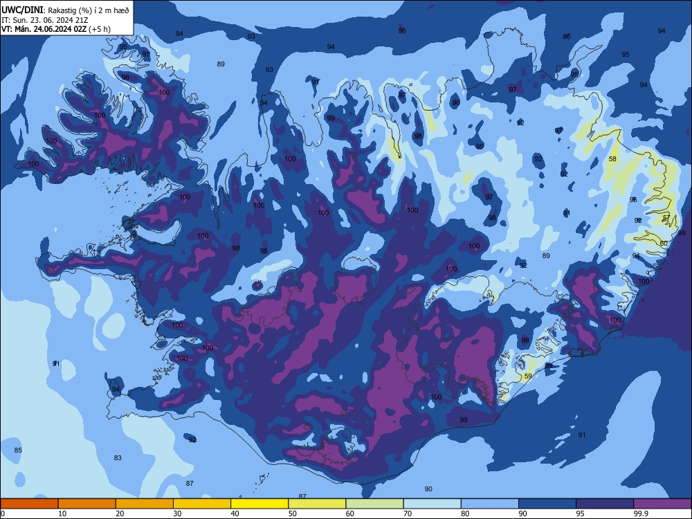Click the 59 humidity value in the southeast
692x519 pixels.
[528, 376]
